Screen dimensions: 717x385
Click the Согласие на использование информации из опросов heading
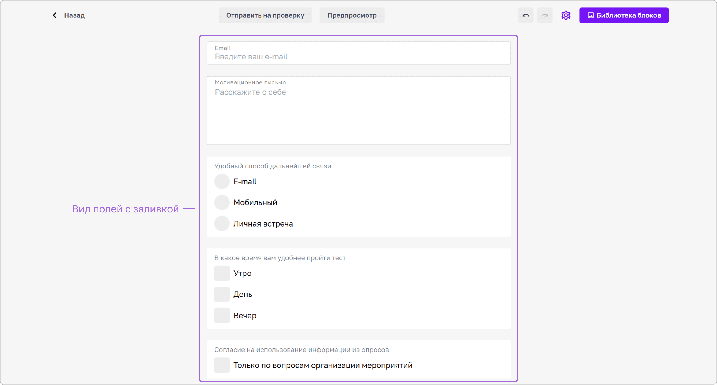click(x=302, y=350)
